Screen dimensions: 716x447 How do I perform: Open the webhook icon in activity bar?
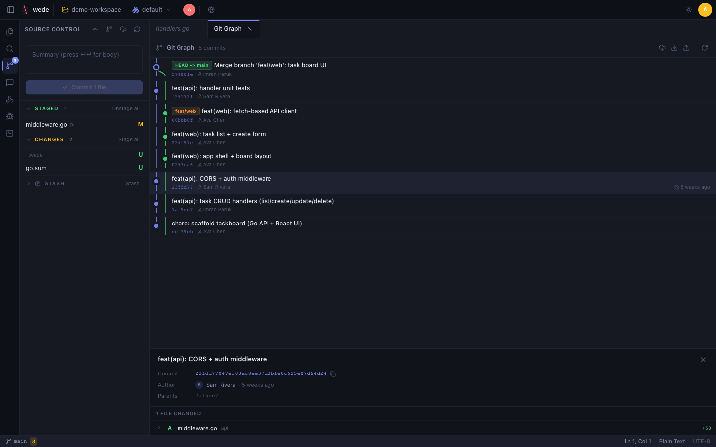(10, 99)
